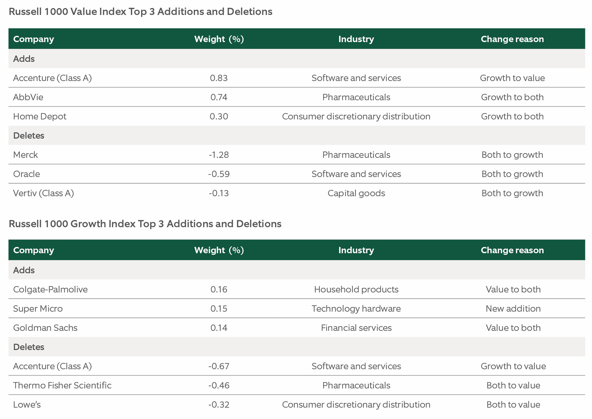Viewport: 592px width, 419px height.
Task: Select the Company header in the Value Index table
Action: [33, 39]
